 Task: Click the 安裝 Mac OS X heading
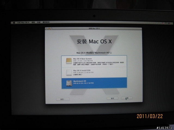coord(94,41)
